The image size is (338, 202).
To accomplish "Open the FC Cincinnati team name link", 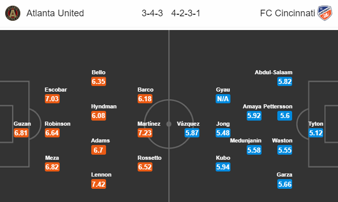I will [x=288, y=13].
